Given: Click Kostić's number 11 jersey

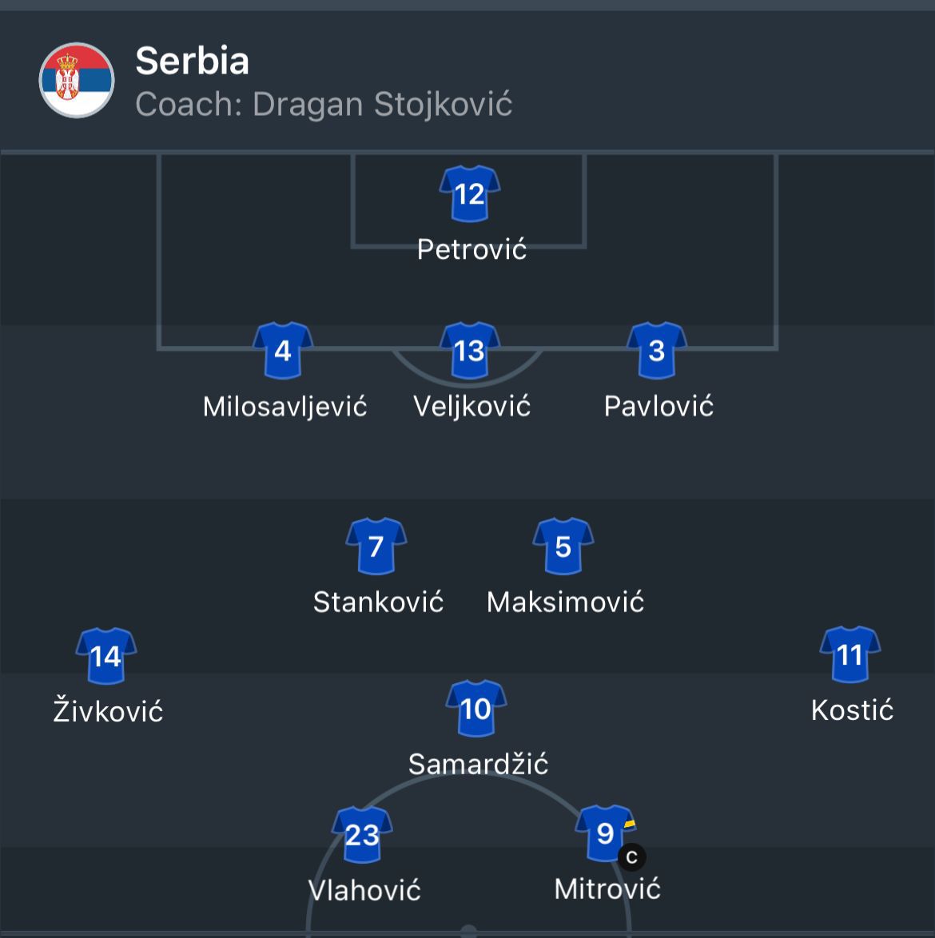Looking at the screenshot, I should pos(850,655).
